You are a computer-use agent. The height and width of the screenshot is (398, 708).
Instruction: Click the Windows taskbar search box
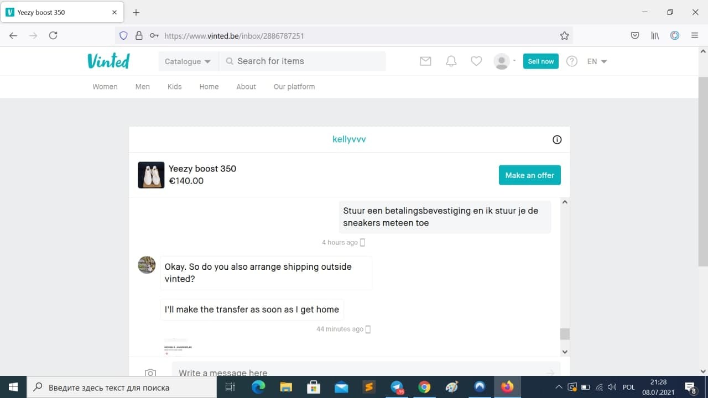click(122, 387)
